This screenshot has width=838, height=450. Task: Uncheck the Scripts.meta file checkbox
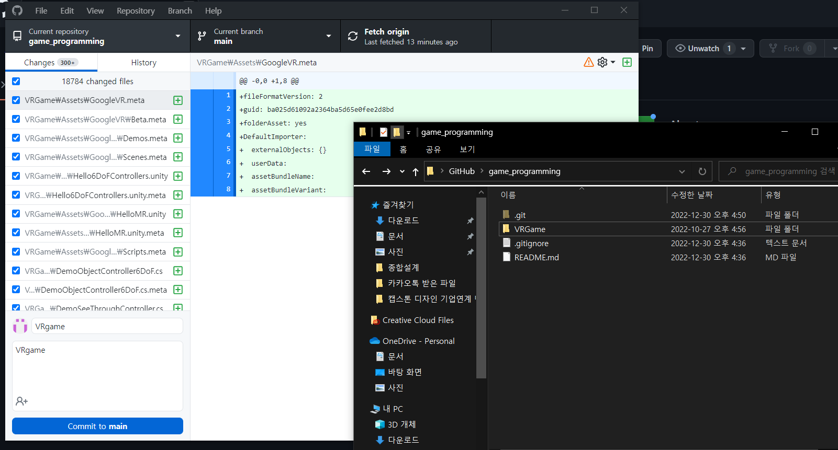pos(16,251)
